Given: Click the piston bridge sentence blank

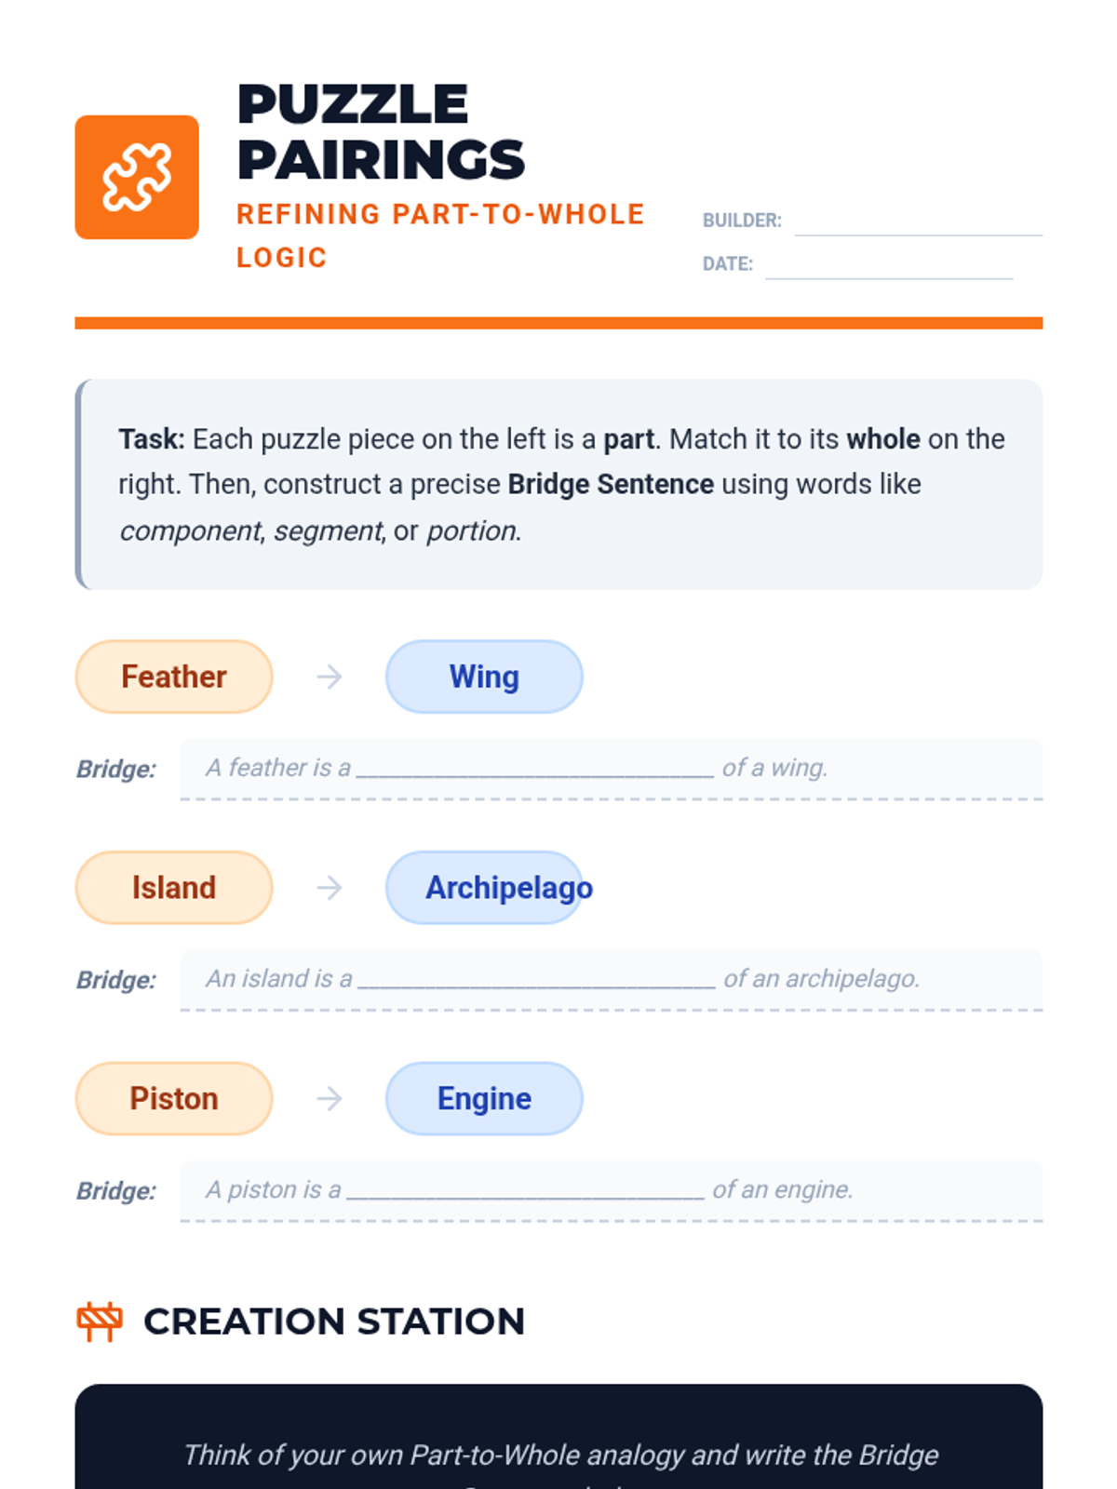Looking at the screenshot, I should 526,1191.
